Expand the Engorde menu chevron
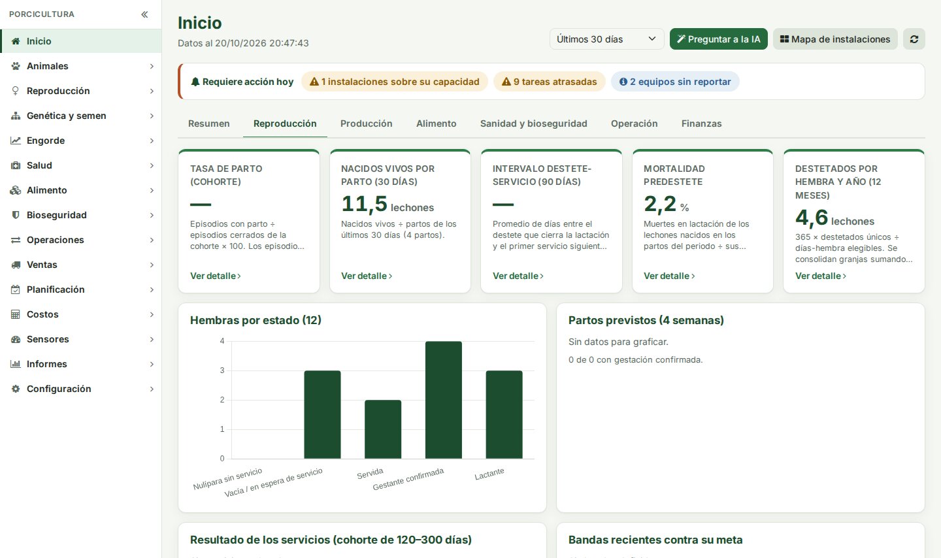The image size is (941, 558). (x=152, y=140)
